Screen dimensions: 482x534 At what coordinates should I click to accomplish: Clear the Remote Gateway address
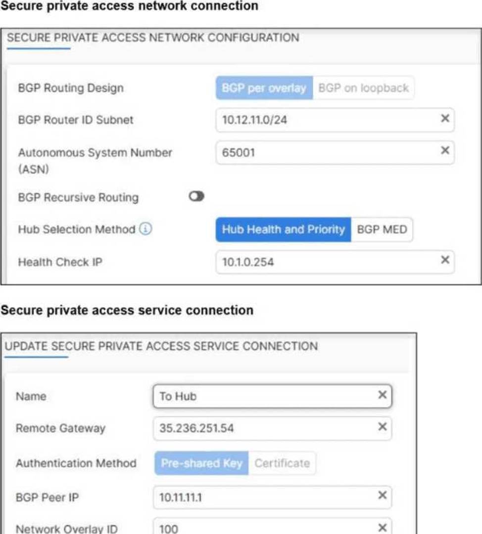(x=382, y=427)
